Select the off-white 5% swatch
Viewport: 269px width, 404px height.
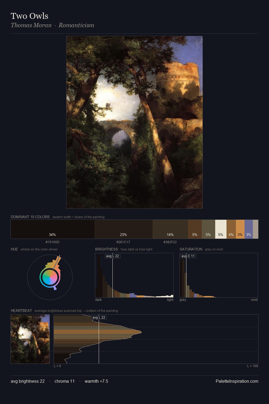tap(221, 229)
